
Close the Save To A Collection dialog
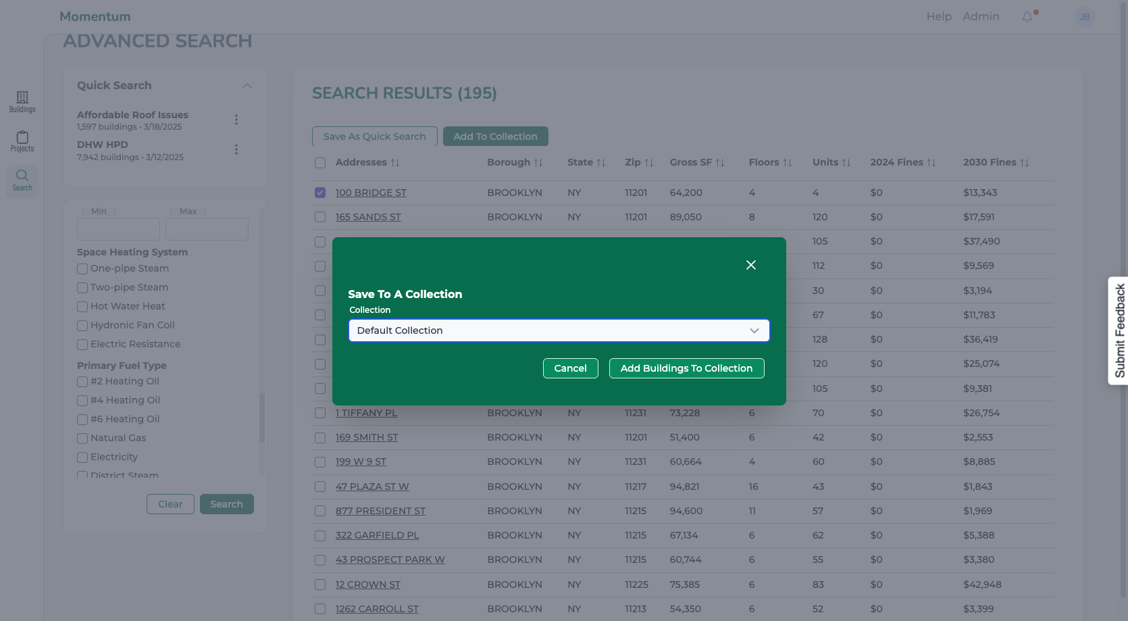[x=751, y=265]
